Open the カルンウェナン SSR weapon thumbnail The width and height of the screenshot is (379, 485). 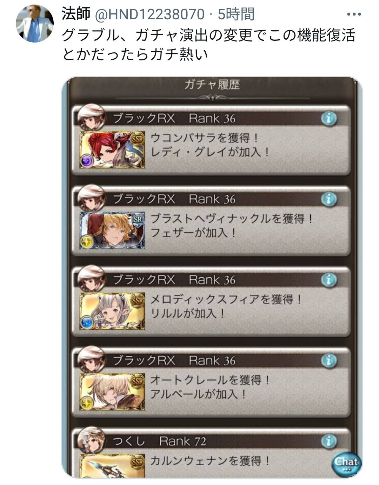pos(112,466)
